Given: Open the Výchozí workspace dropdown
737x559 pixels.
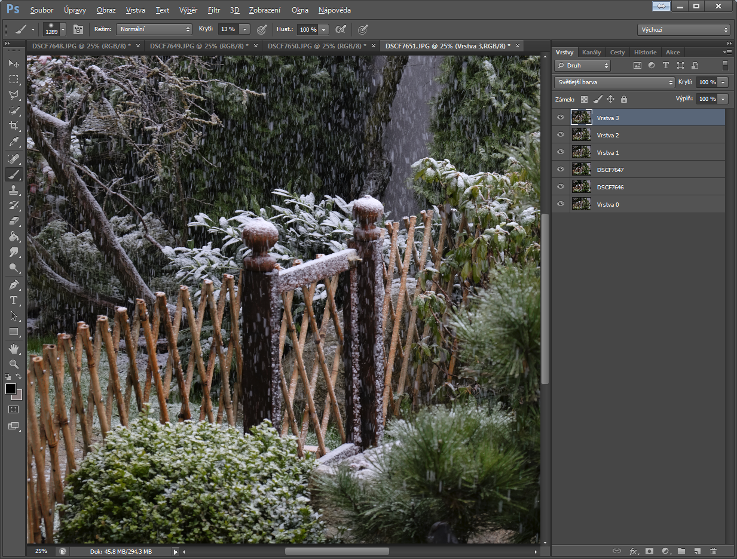Looking at the screenshot, I should point(684,29).
